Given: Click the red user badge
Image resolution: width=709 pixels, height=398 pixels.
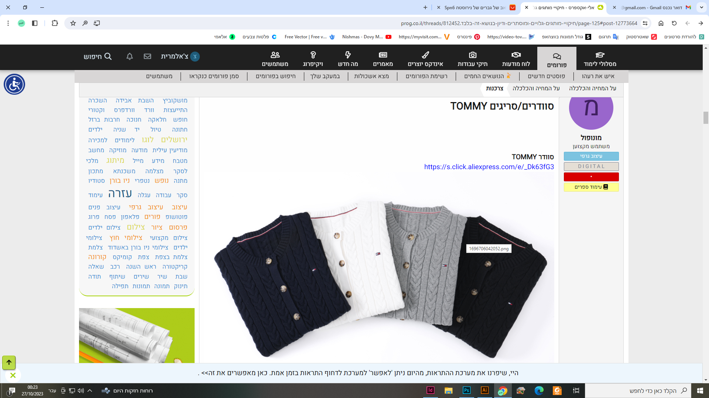Looking at the screenshot, I should point(591,177).
